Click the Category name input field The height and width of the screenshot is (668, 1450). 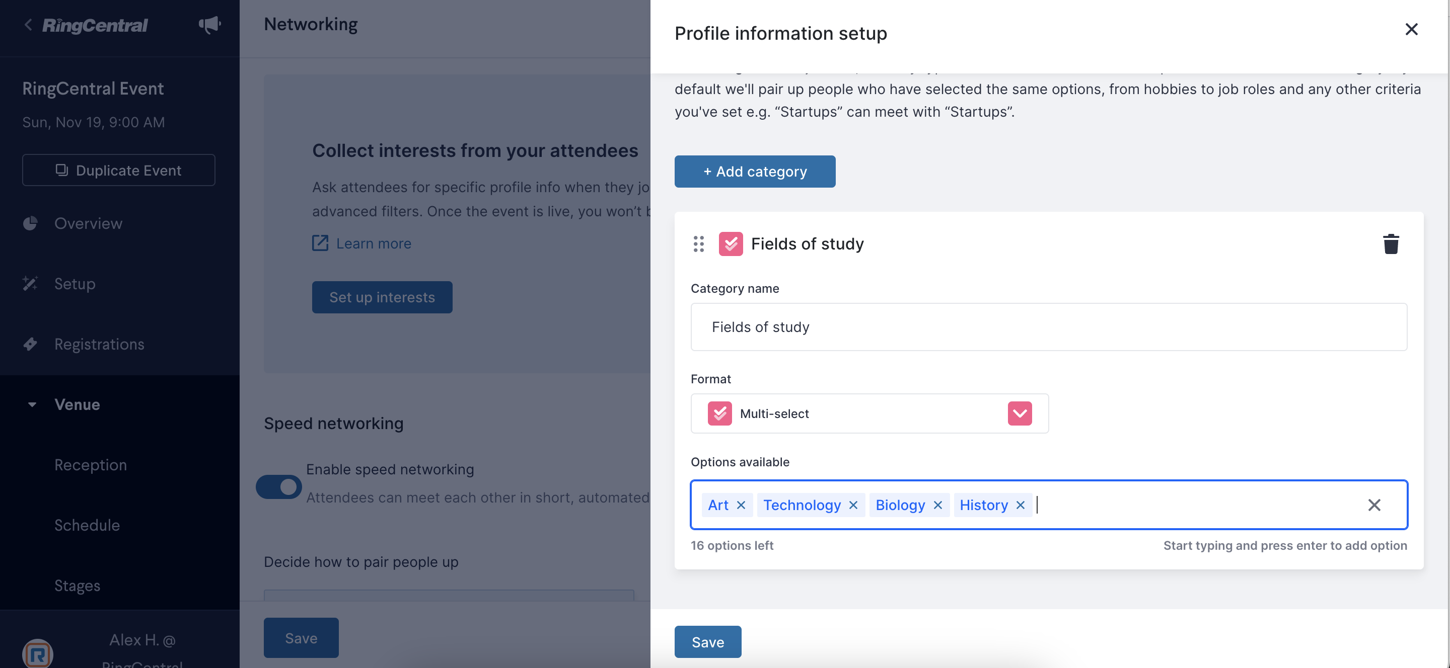click(x=1049, y=326)
